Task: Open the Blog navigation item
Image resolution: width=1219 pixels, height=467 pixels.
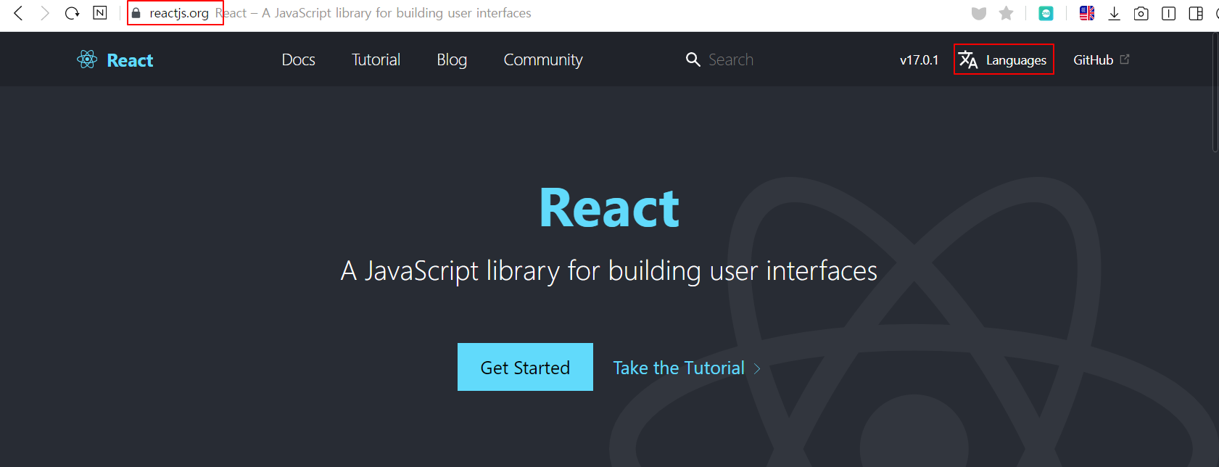Action: (452, 60)
